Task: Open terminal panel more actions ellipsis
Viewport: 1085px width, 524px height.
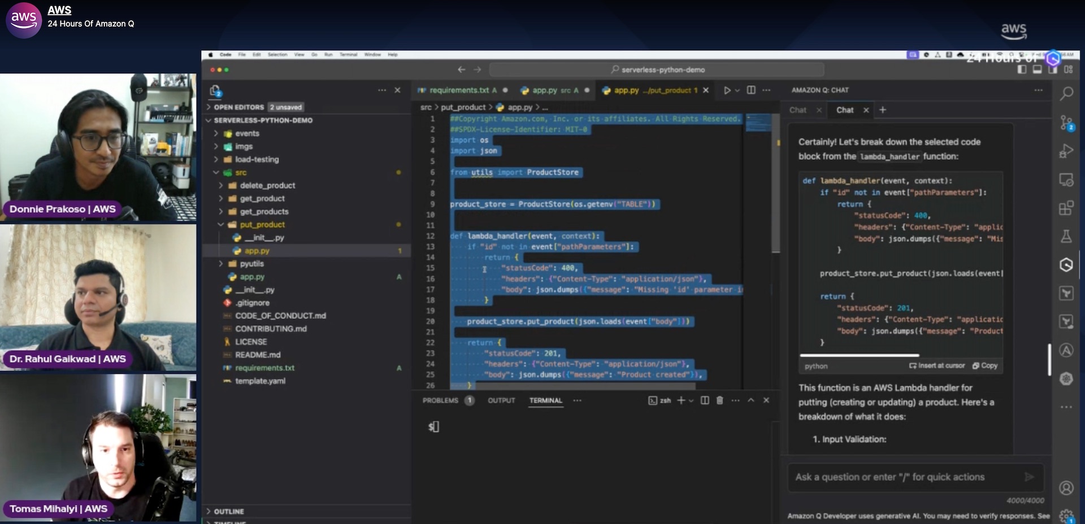Action: (x=735, y=400)
